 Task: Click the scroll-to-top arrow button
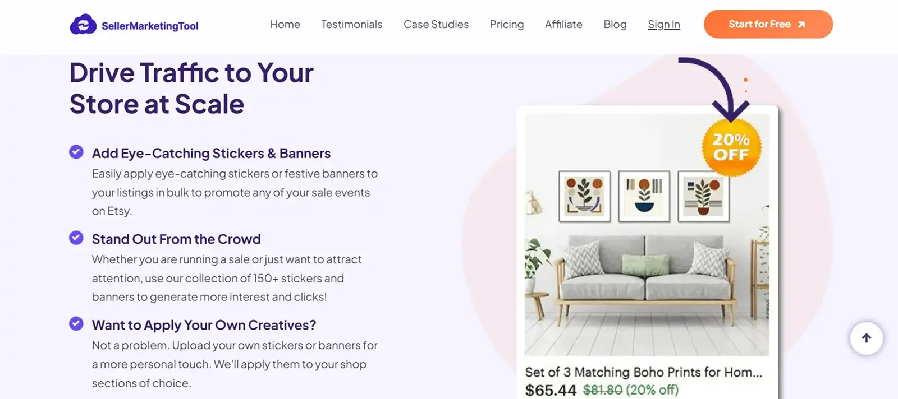[866, 338]
